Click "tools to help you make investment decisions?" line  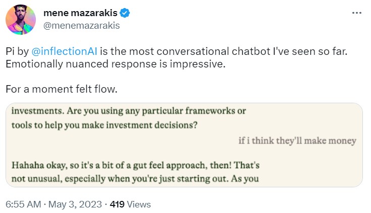104,125
